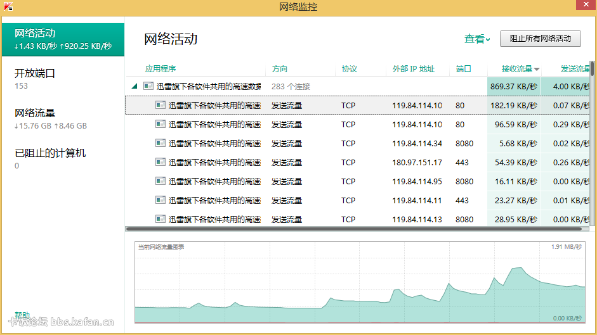Image resolution: width=597 pixels, height=335 pixels.
Task: Sort by the 应用程序 column header
Action: point(161,69)
